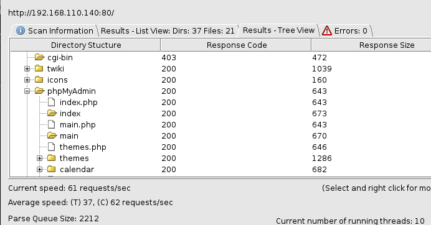Image resolution: width=431 pixels, height=225 pixels.
Task: Select the main.php tree row label
Action: pos(78,125)
